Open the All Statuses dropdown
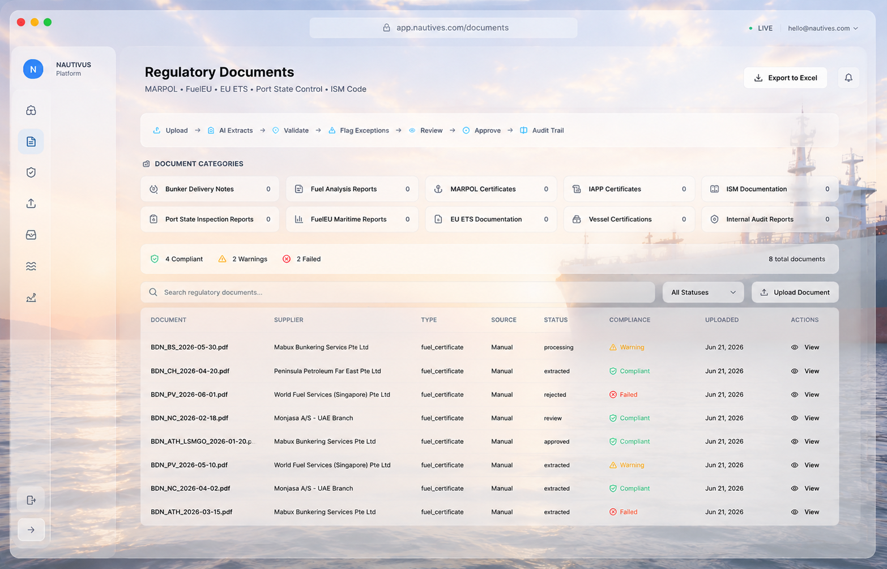Image resolution: width=887 pixels, height=569 pixels. pos(703,292)
